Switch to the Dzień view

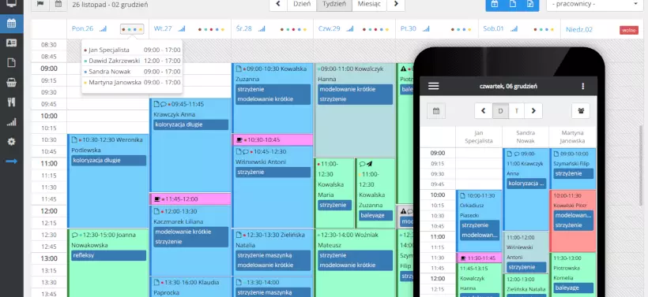302,5
